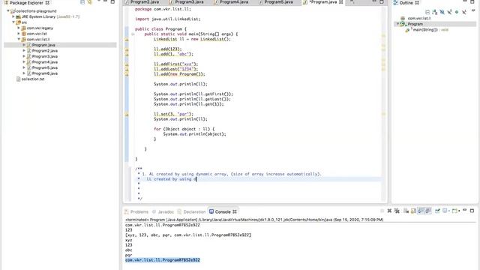Click Remove All Terminated Launches double-X icon

coord(397,211)
